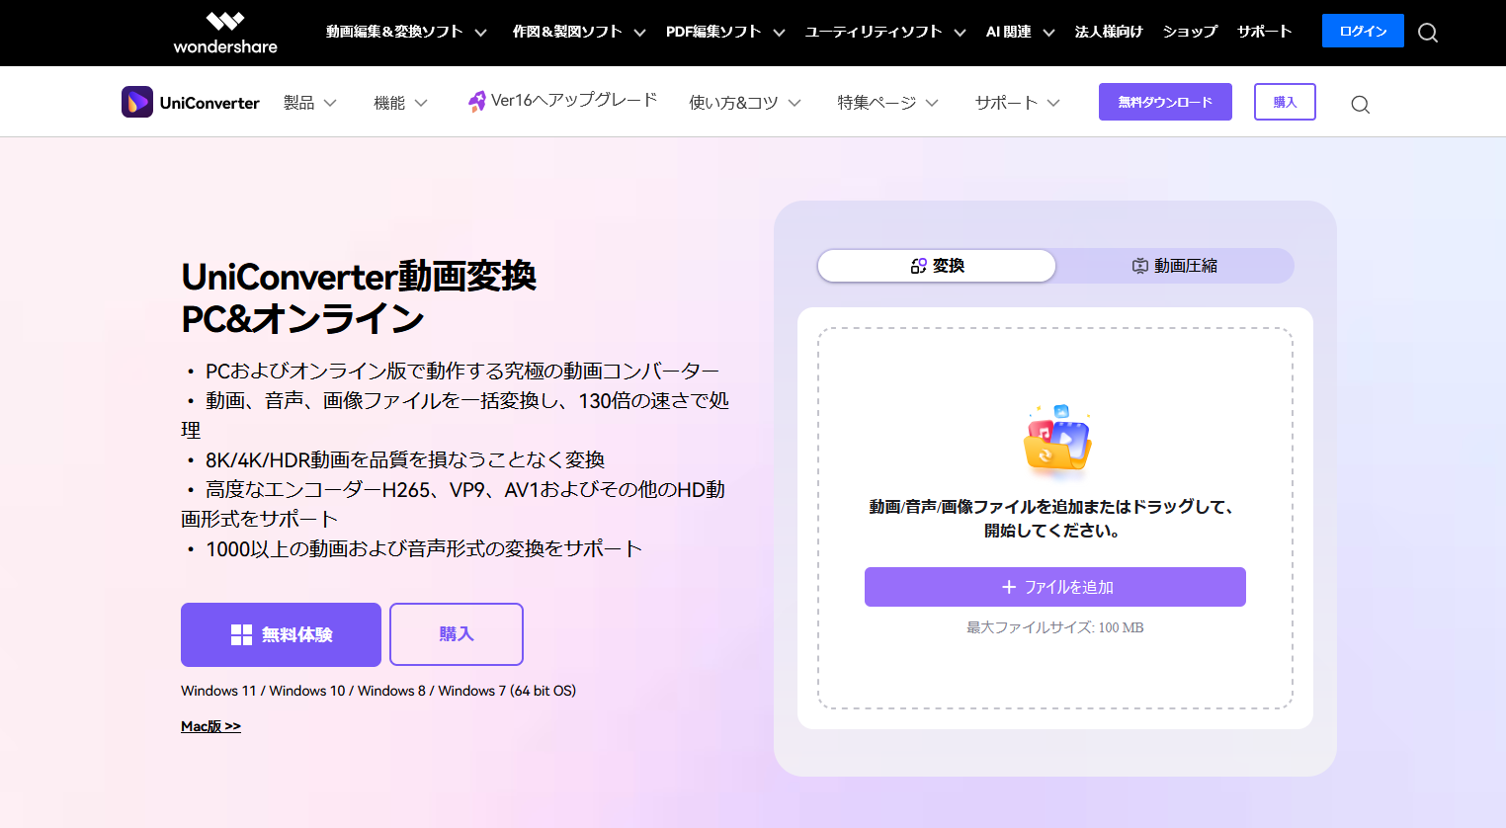Click 無料ダウンロード button
Image resolution: width=1506 pixels, height=828 pixels.
1165,102
